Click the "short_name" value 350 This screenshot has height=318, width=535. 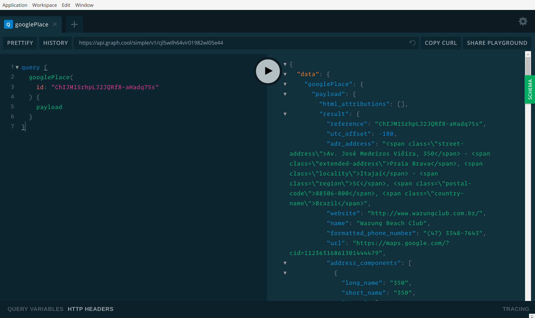click(403, 293)
